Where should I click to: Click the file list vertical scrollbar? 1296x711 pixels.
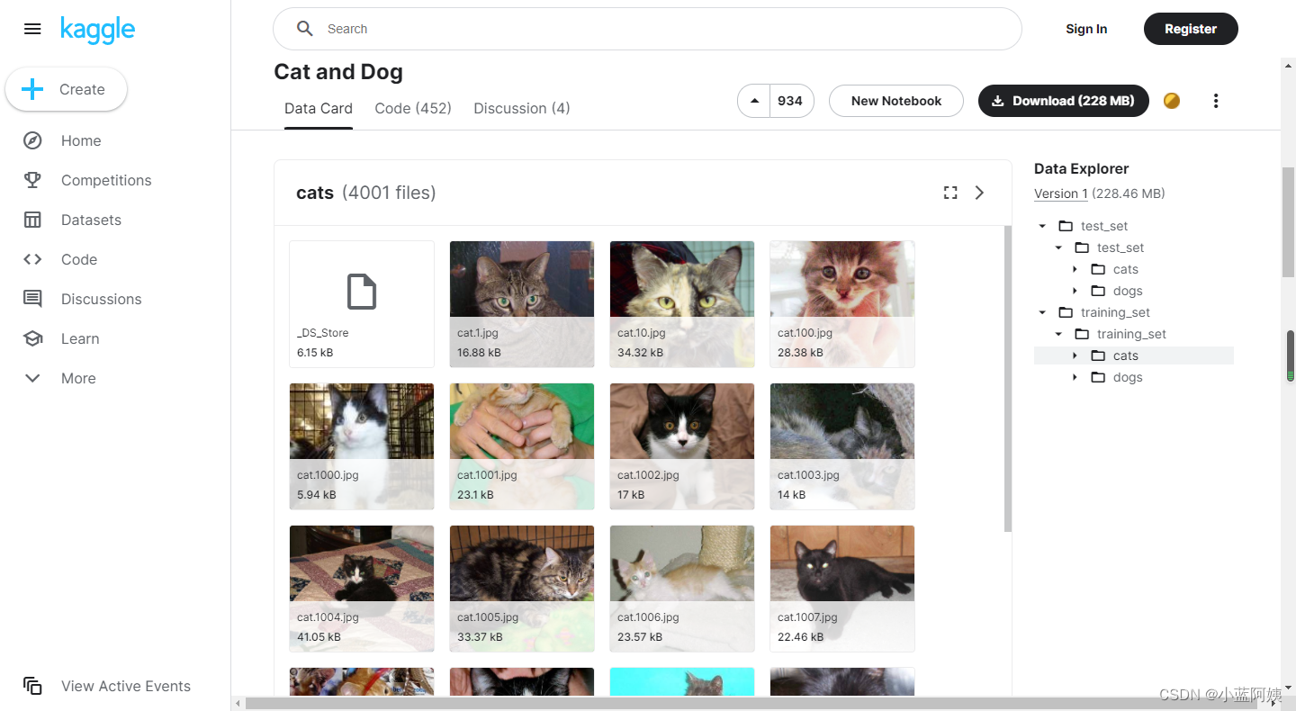coord(1008,378)
